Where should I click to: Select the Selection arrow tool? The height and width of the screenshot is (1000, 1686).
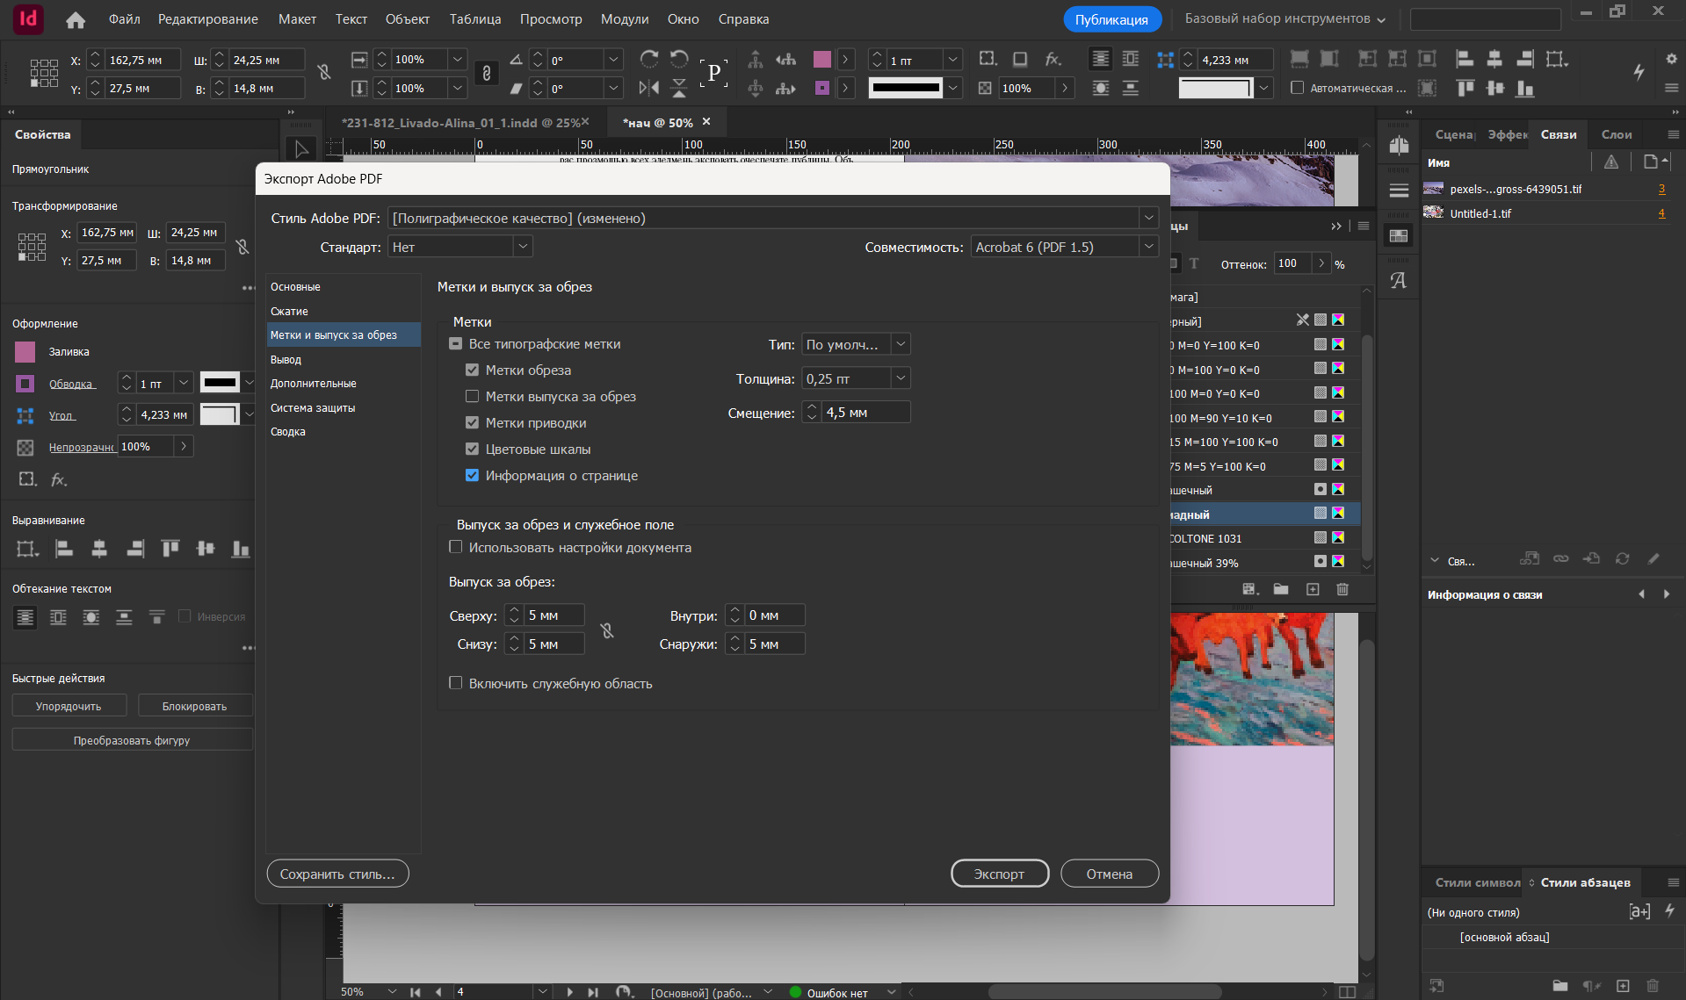(301, 148)
